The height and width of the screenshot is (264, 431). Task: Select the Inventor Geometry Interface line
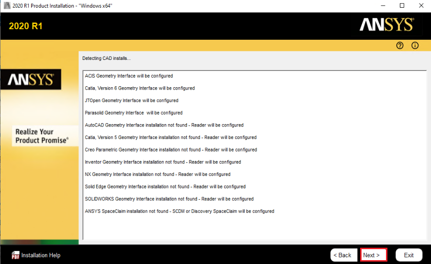point(163,162)
